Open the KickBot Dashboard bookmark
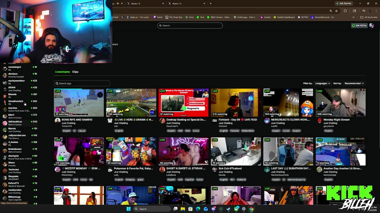The image size is (380, 213). point(284,17)
